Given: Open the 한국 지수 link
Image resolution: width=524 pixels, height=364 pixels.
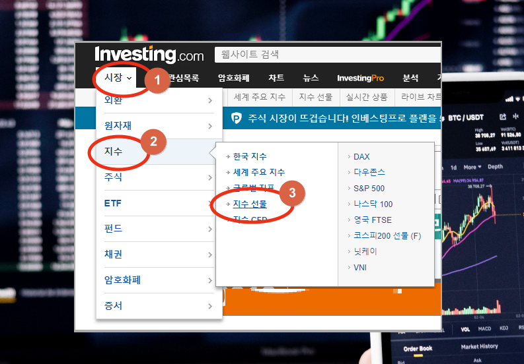Looking at the screenshot, I should click(x=250, y=156).
